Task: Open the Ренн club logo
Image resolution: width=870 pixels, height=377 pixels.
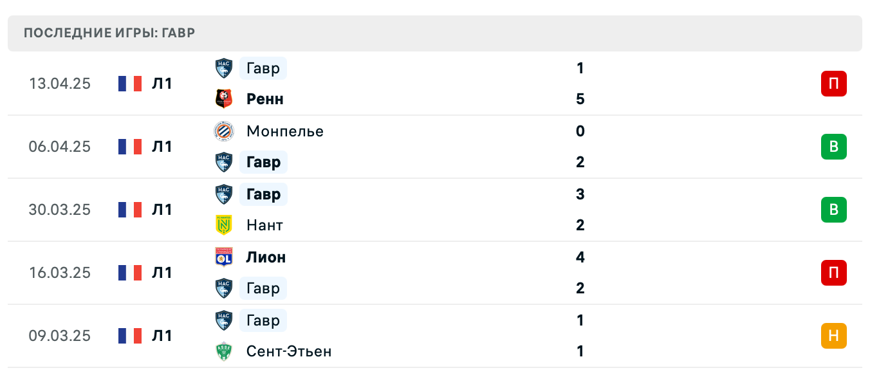Action: coord(223,99)
